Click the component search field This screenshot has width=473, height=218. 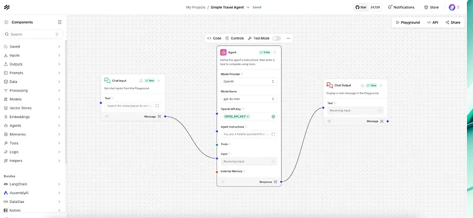point(33,34)
